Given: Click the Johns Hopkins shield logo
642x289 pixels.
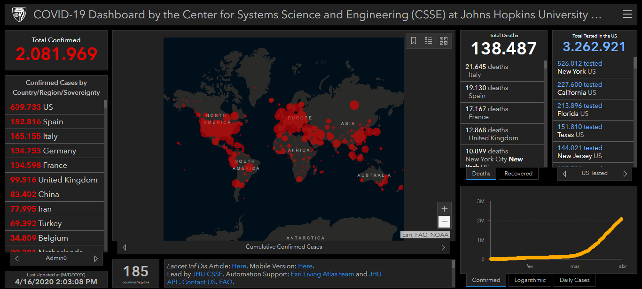Looking at the screenshot, I should tap(19, 15).
